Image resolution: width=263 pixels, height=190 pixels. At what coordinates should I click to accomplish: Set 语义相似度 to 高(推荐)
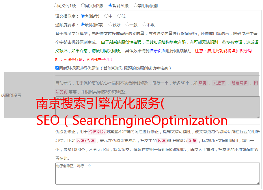point(83,16)
